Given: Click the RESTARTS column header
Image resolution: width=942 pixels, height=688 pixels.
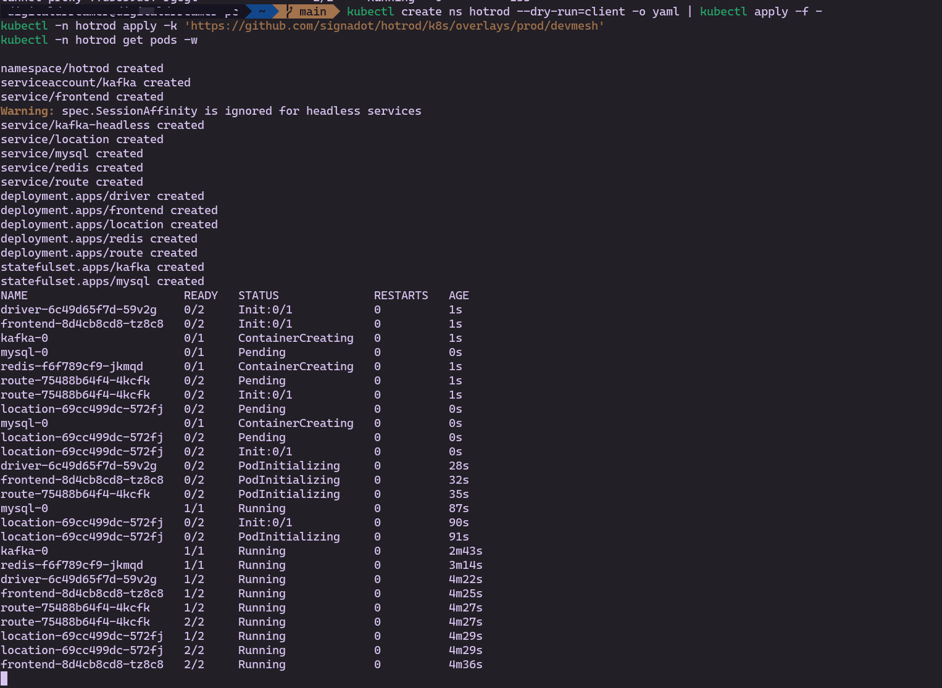Looking at the screenshot, I should pyautogui.click(x=401, y=295).
